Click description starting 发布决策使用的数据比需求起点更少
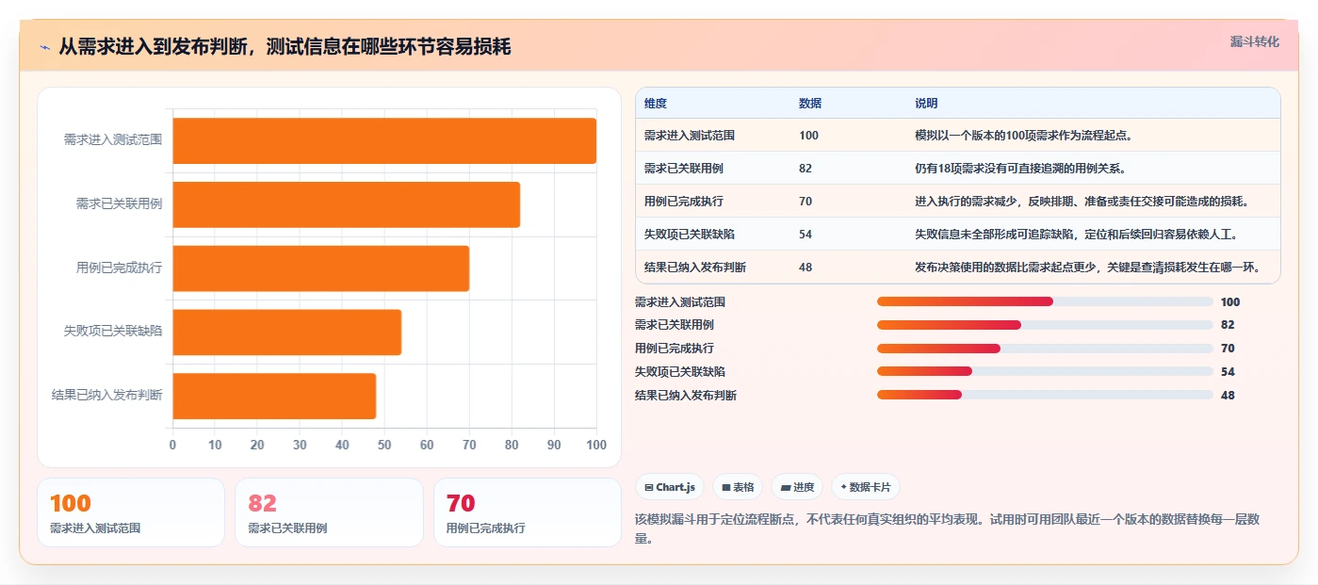 pos(1088,268)
